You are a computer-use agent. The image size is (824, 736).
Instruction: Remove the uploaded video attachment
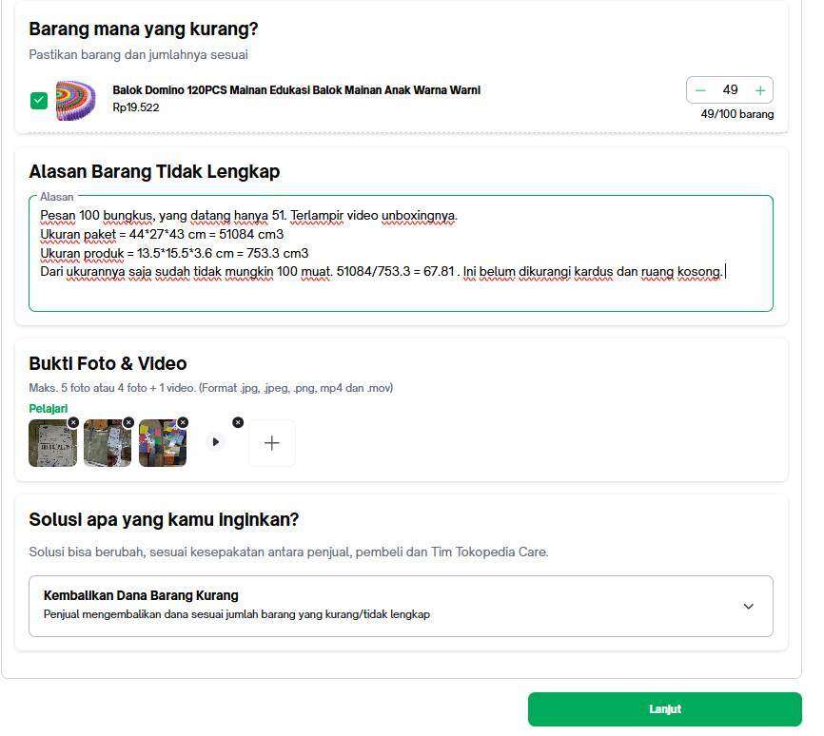238,422
